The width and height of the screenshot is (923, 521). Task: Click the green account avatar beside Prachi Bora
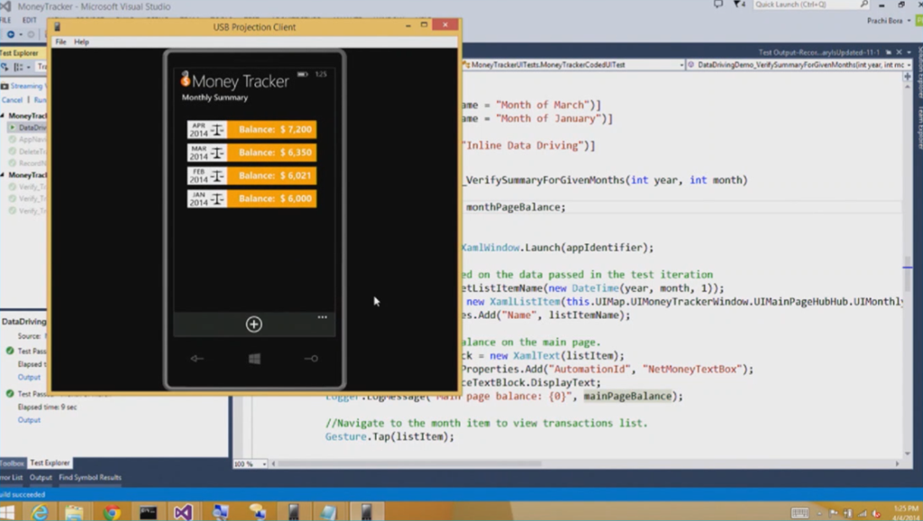coord(918,21)
